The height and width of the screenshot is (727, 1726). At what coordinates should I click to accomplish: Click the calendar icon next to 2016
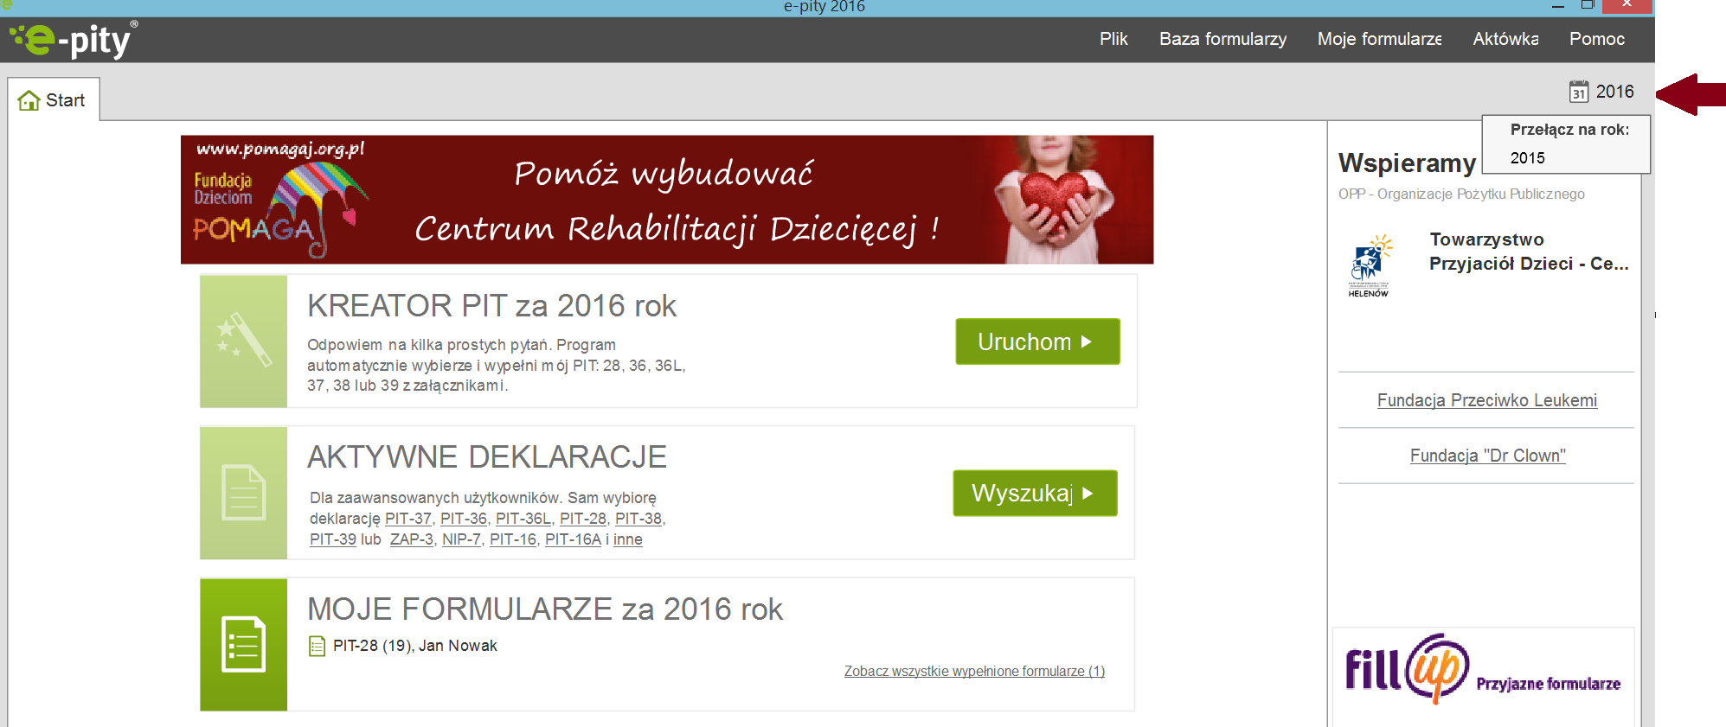point(1578,92)
